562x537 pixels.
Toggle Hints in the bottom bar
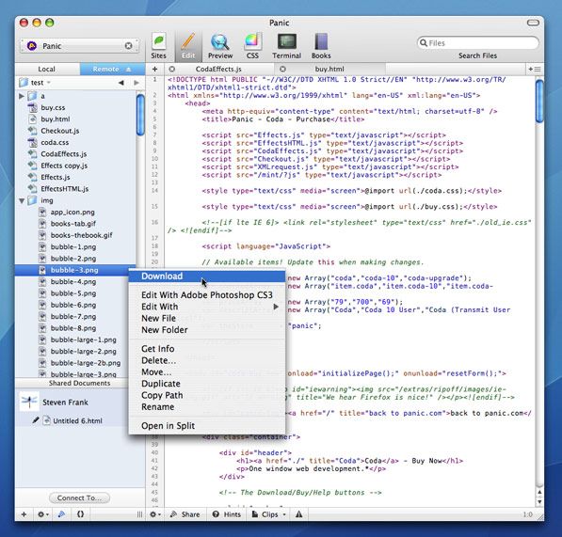pyautogui.click(x=226, y=514)
